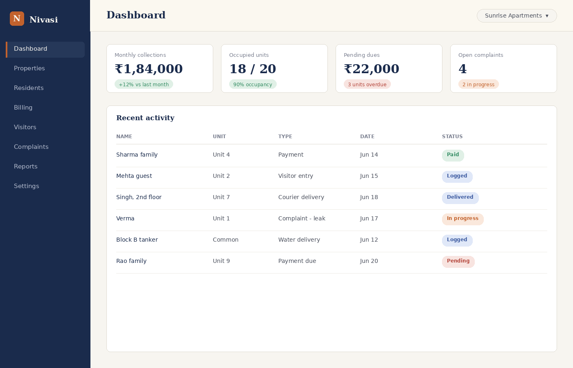This screenshot has height=368, width=573.
Task: Click the Jun 20 date cell
Action: [x=369, y=261]
